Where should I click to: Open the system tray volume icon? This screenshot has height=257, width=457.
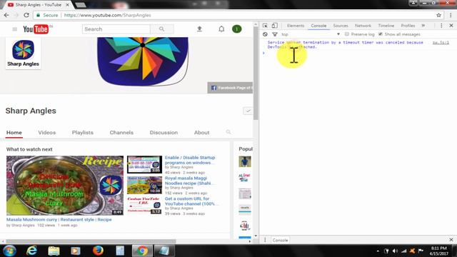395,251
